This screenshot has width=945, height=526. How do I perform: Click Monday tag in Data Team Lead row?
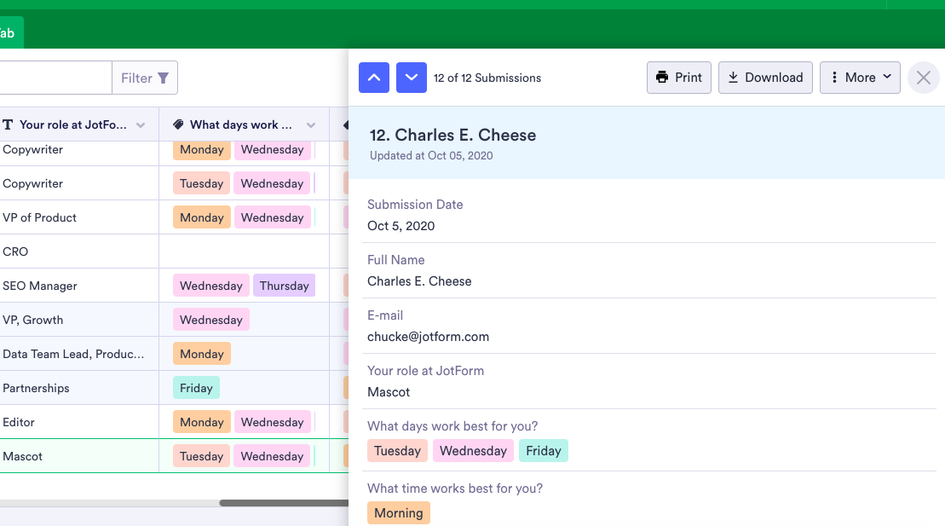201,354
